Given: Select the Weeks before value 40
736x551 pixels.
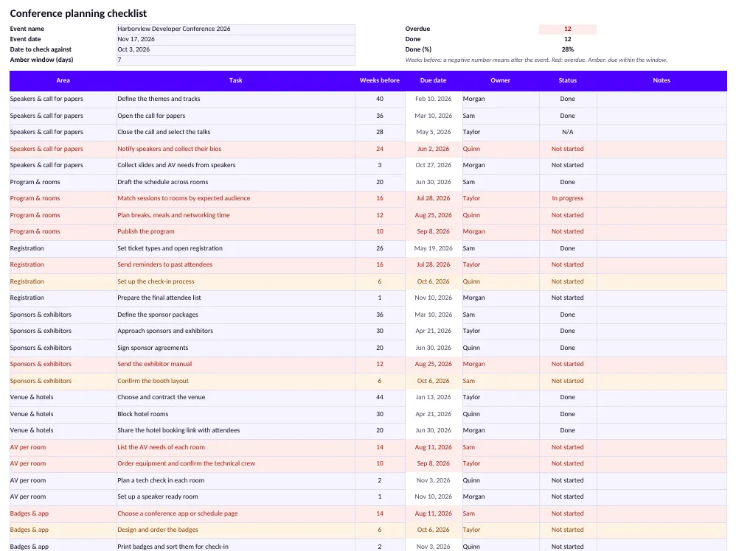Looking at the screenshot, I should tap(380, 99).
